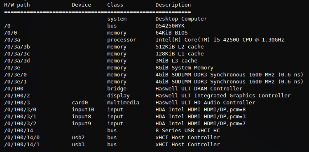Click the 'processor' class entry
309x152 pixels.
(x=122, y=40)
